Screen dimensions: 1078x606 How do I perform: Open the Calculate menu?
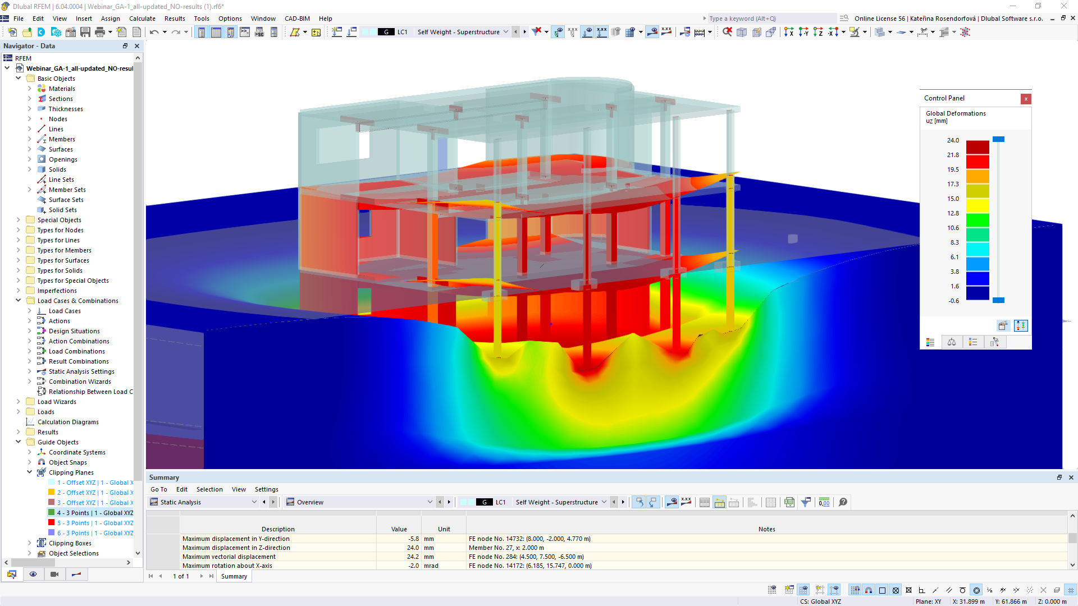(143, 18)
